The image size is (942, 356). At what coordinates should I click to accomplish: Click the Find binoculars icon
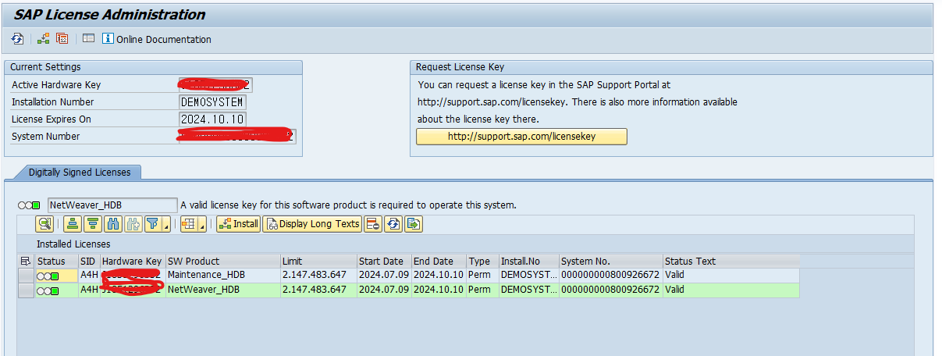[112, 224]
